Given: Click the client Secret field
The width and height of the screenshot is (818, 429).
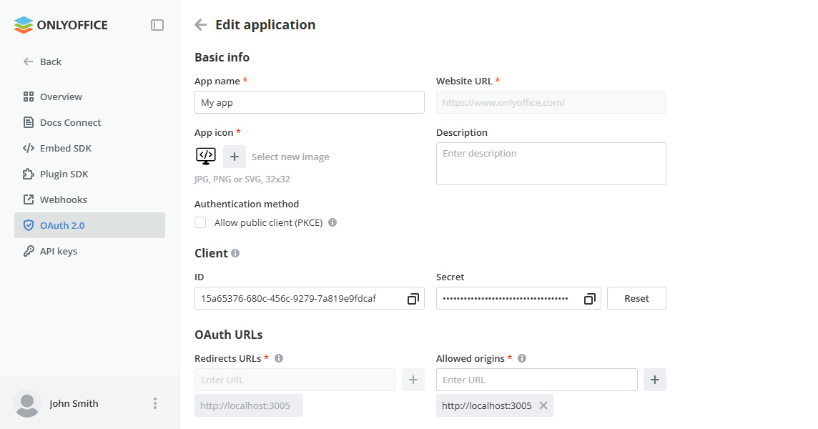Looking at the screenshot, I should click(518, 299).
